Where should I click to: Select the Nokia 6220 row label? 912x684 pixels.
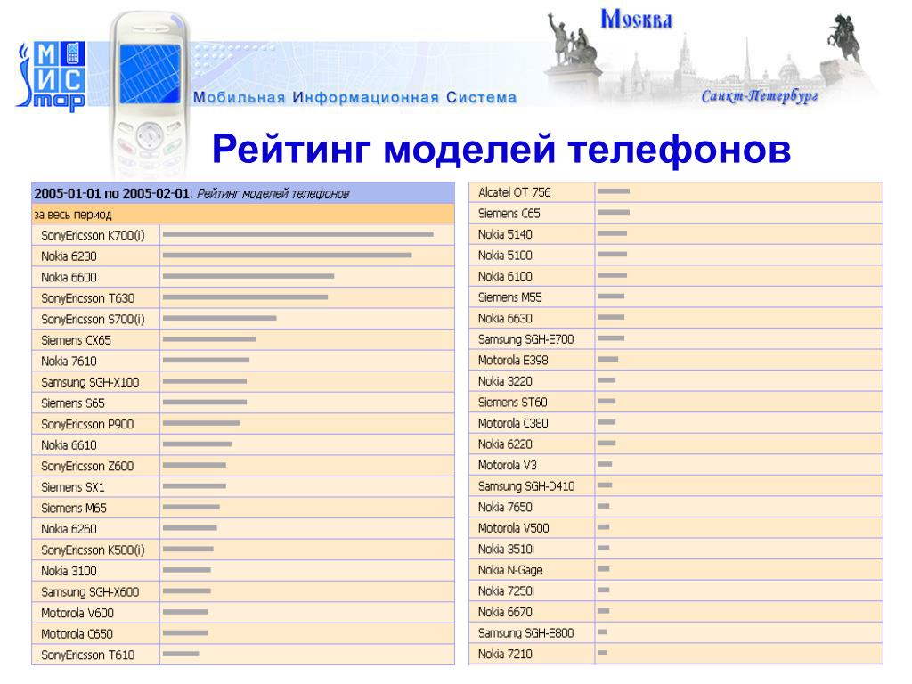pos(505,444)
